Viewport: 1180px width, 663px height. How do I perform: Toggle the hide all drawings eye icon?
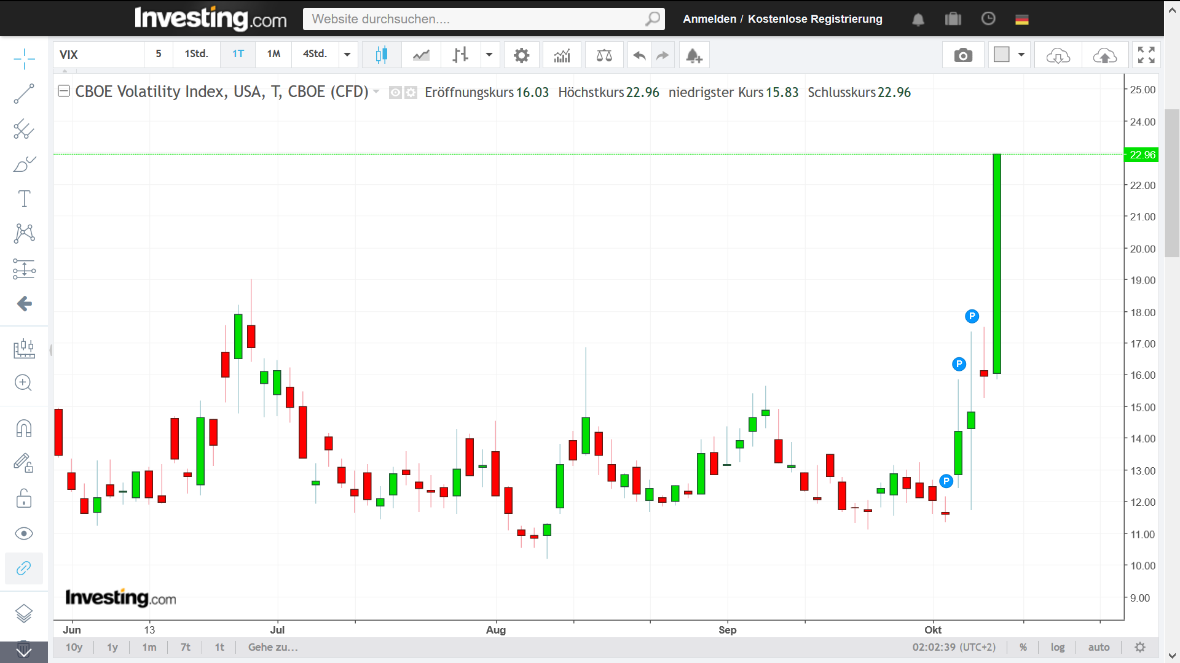[x=24, y=533]
